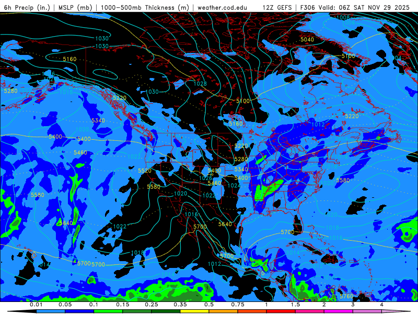This screenshot has width=418, height=314.
Task: Click the 0.75 legend value
Action: 238,305
